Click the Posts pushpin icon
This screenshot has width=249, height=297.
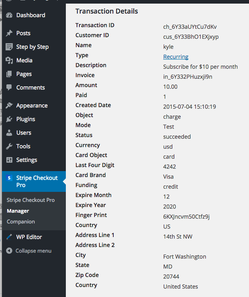(9, 33)
